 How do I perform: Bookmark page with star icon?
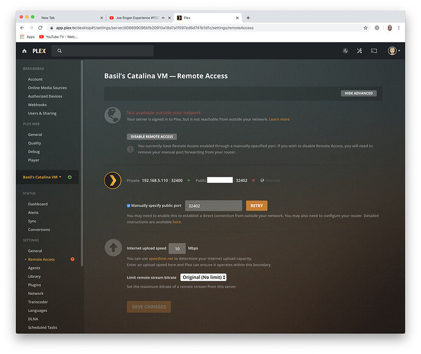coord(365,28)
